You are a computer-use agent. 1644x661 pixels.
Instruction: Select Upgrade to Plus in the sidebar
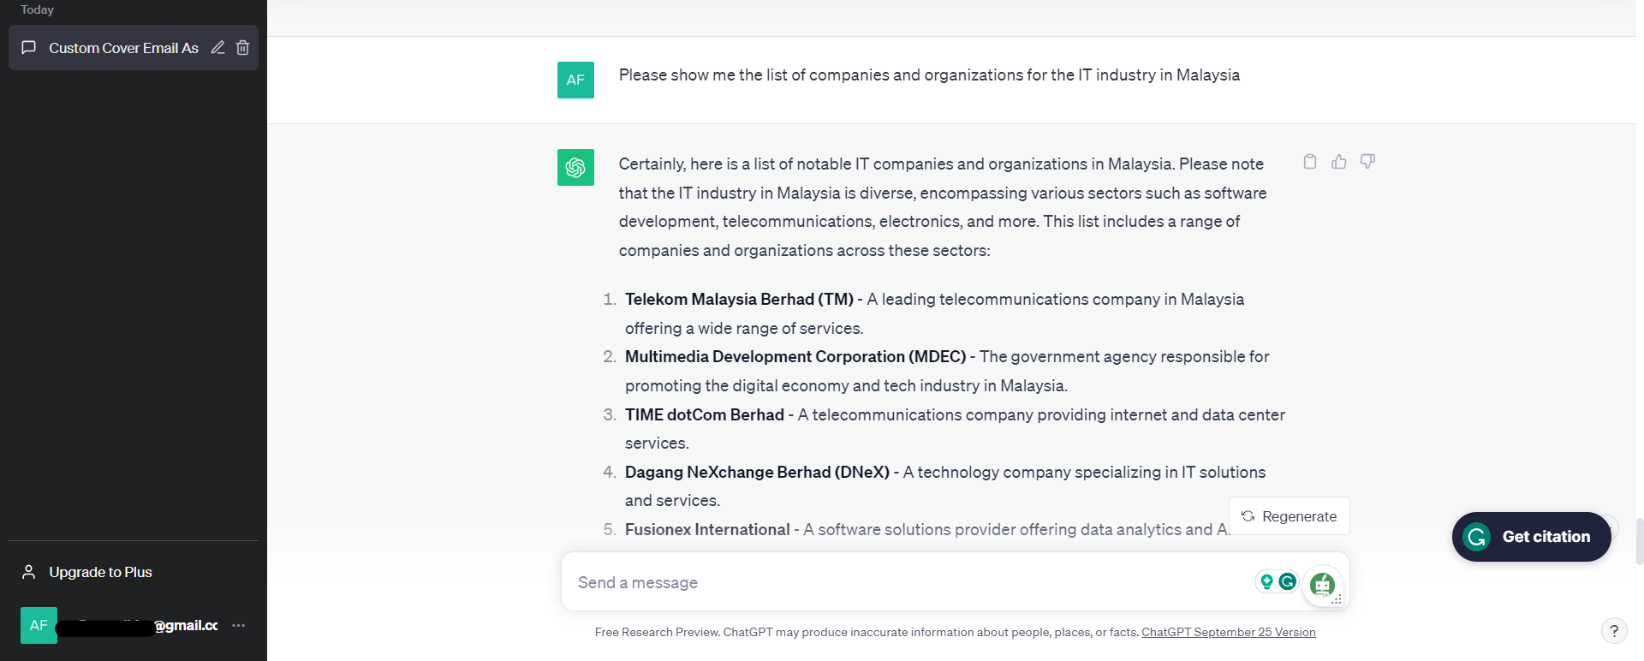pos(134,572)
